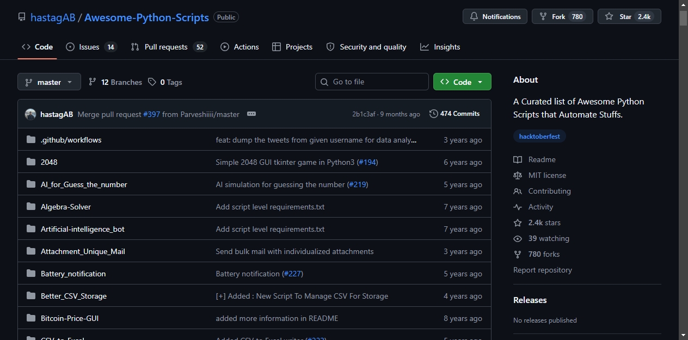Open the Contributing link

click(542, 191)
